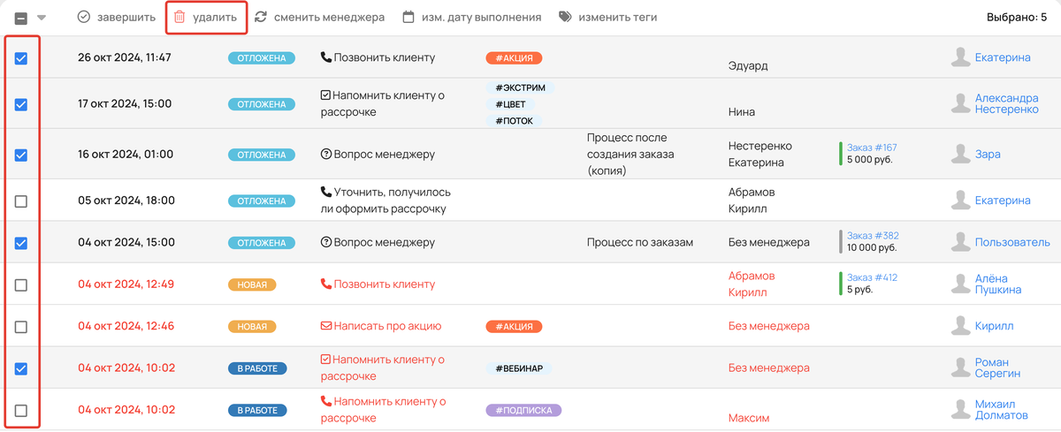The image size is (1061, 432).
Task: Check the 04 окт 2024, 12:49 task checkbox
Action: [x=21, y=284]
